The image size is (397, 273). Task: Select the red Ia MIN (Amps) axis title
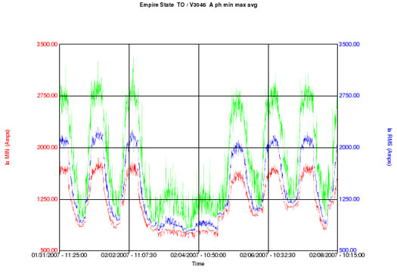[8, 147]
